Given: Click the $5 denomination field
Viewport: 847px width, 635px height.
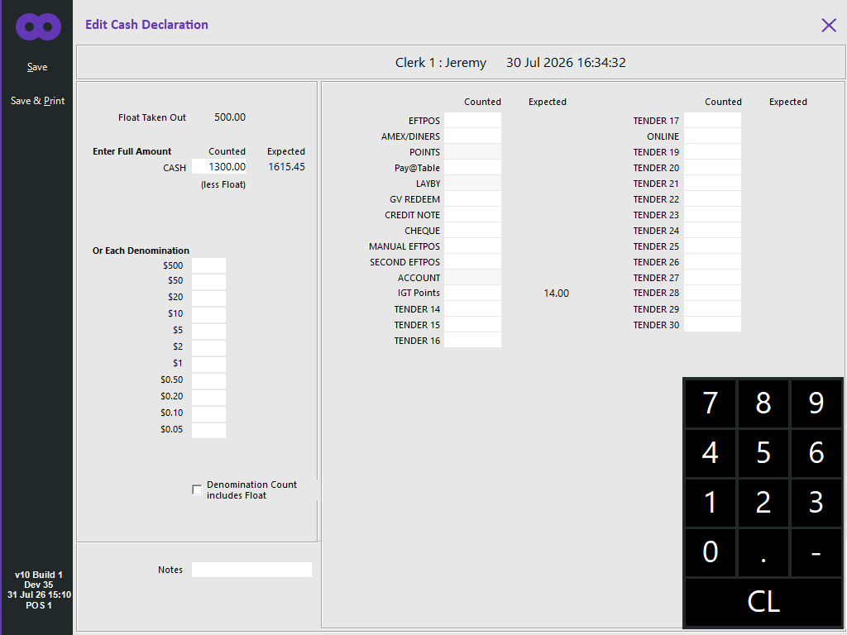Looking at the screenshot, I should click(208, 331).
